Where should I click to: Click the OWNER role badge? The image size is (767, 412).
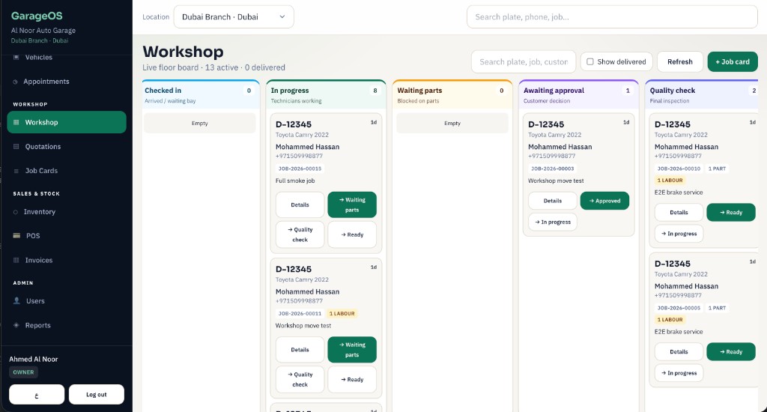tap(23, 372)
